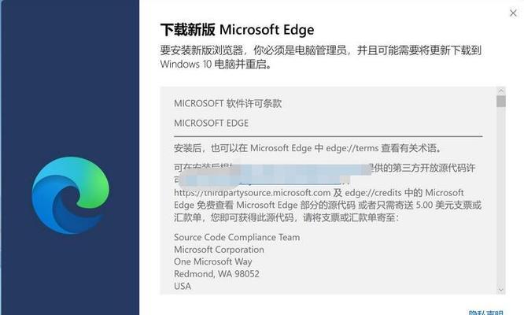Click the edge://terms address text
Image resolution: width=524 pixels, height=315 pixels.
pos(352,148)
